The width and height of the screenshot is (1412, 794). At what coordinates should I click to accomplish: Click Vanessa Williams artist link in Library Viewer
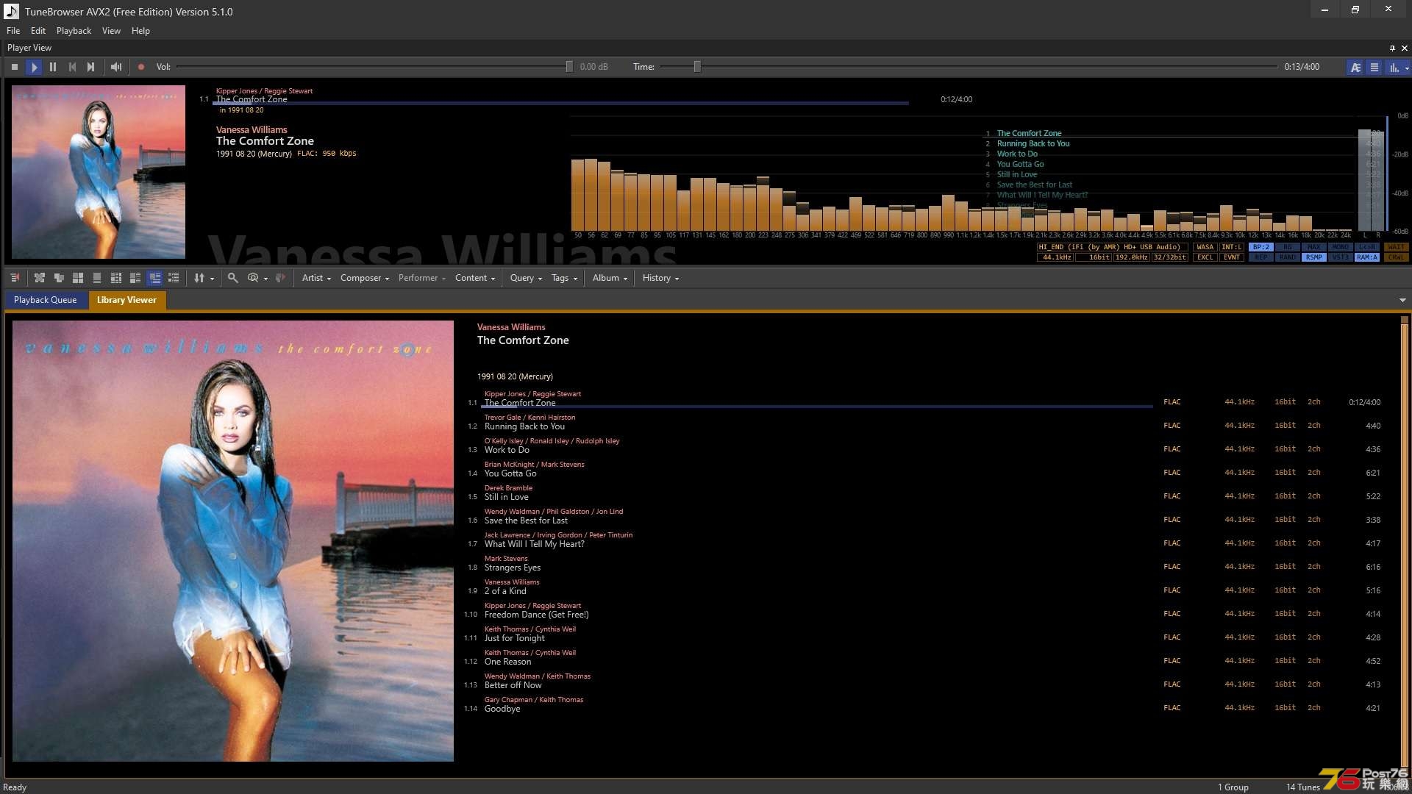(x=511, y=327)
